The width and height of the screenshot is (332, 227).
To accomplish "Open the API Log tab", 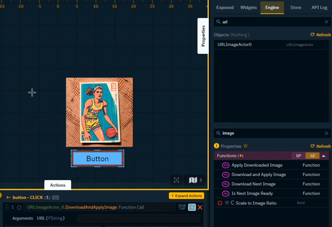I will tap(319, 7).
